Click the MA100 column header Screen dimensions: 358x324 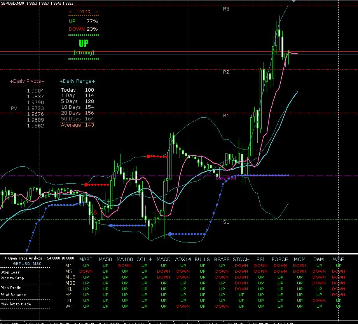tap(125, 260)
